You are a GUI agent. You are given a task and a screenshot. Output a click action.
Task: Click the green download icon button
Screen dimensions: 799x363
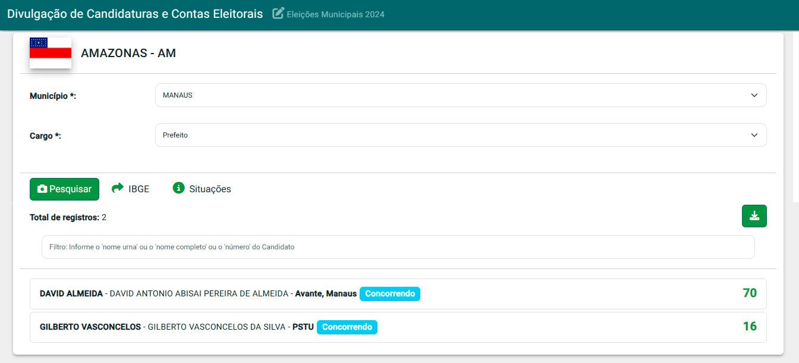pyautogui.click(x=754, y=216)
